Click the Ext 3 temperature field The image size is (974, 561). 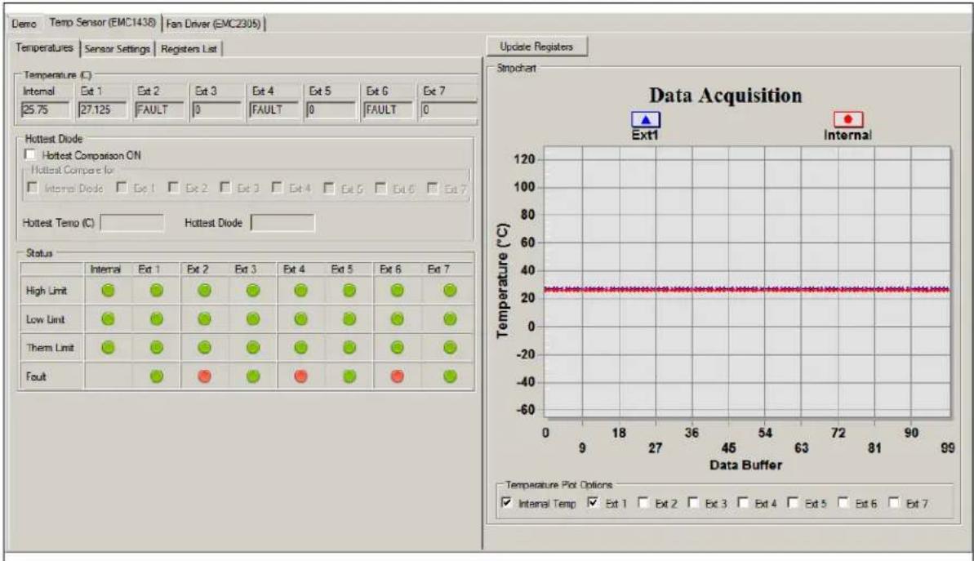coord(217,110)
